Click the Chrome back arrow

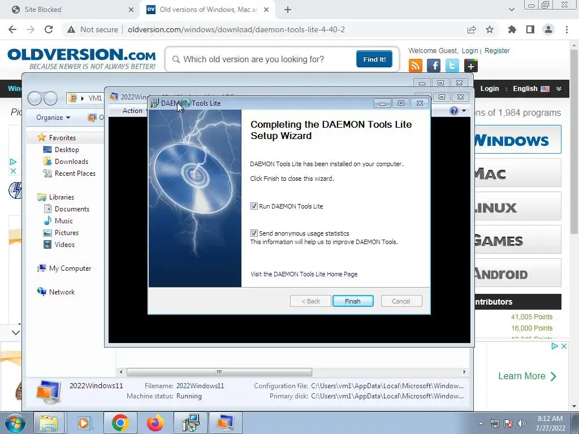[12, 29]
